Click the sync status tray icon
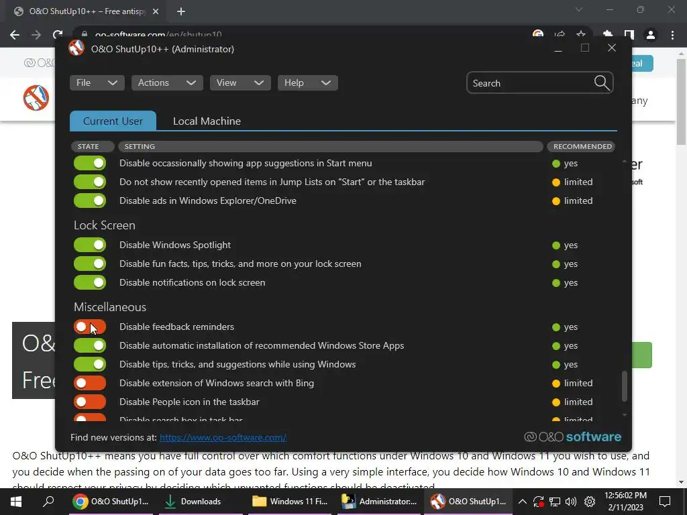687x515 pixels. tap(539, 502)
